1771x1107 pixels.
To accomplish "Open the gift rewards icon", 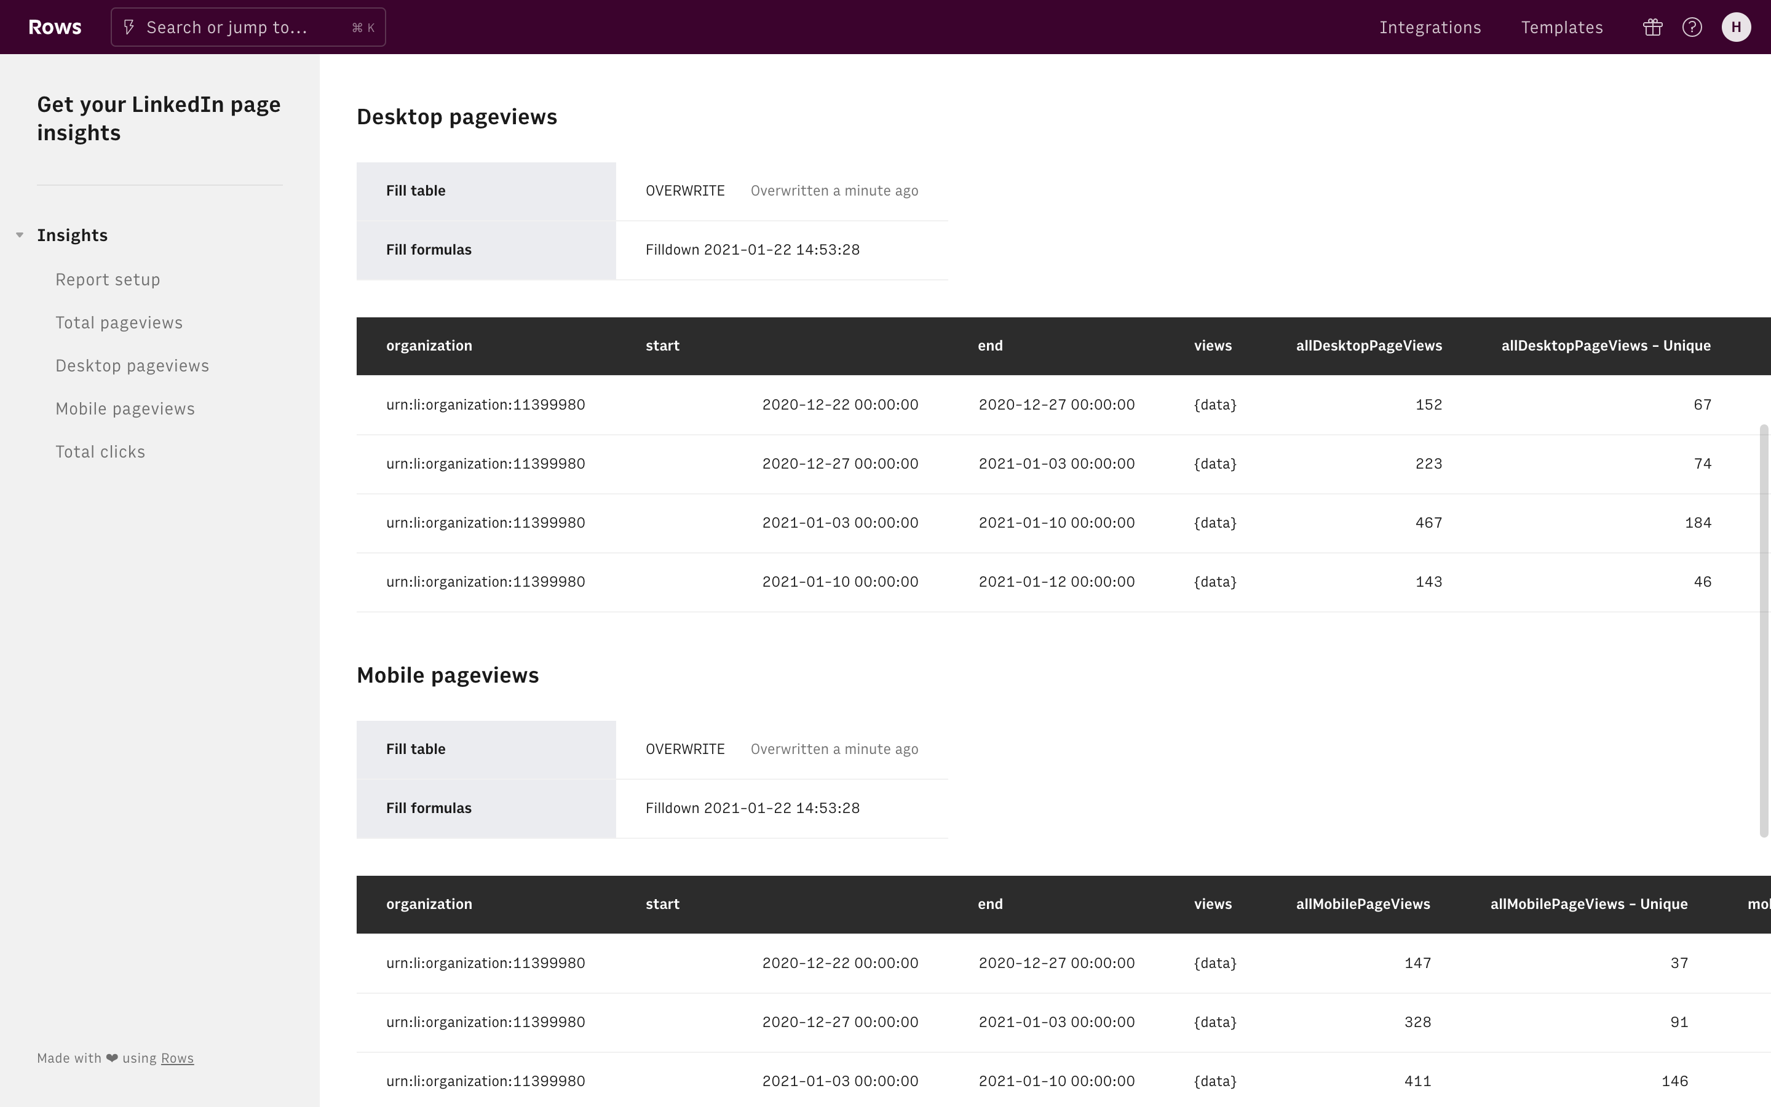I will (1652, 27).
